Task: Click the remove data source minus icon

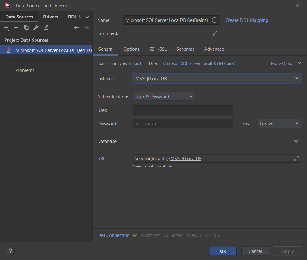Action: [16, 28]
